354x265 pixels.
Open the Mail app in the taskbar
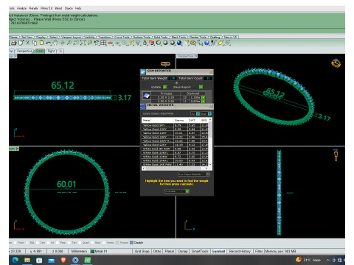(52, 260)
